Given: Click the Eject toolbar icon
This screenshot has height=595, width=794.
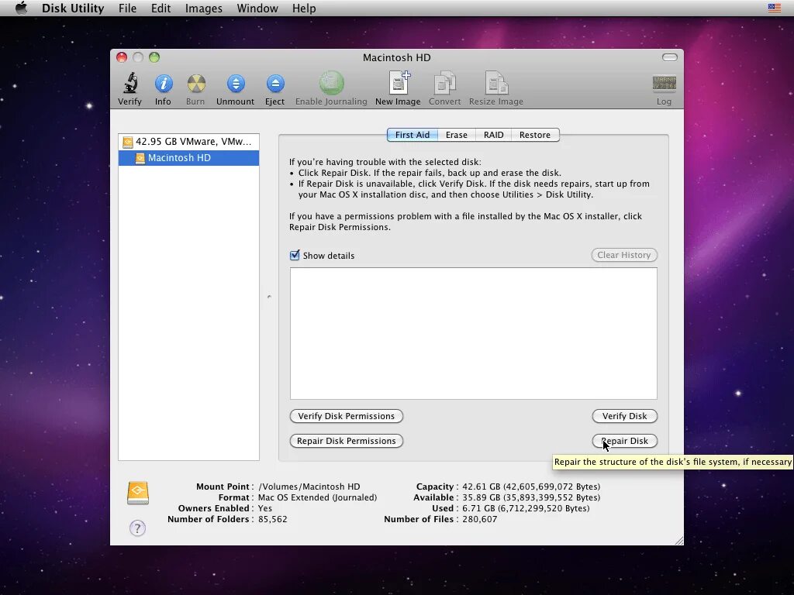Looking at the screenshot, I should tap(275, 84).
